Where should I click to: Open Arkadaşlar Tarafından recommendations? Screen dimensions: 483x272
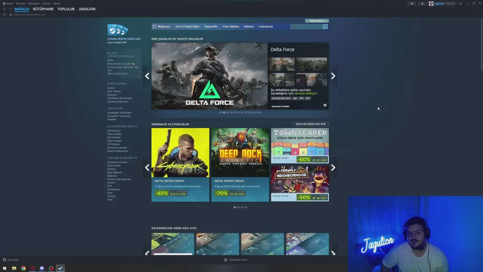click(x=119, y=113)
